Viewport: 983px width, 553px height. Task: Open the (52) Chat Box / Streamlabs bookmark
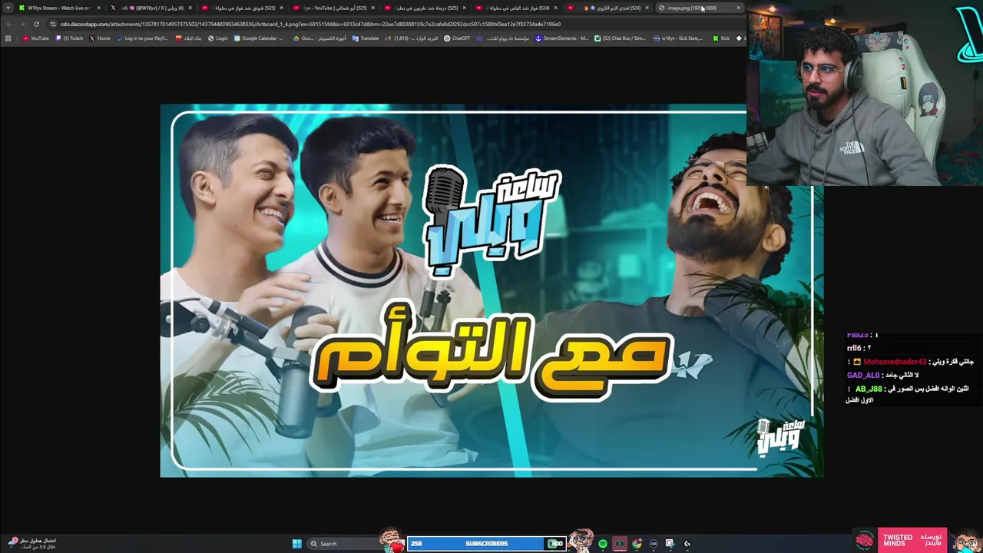click(621, 38)
